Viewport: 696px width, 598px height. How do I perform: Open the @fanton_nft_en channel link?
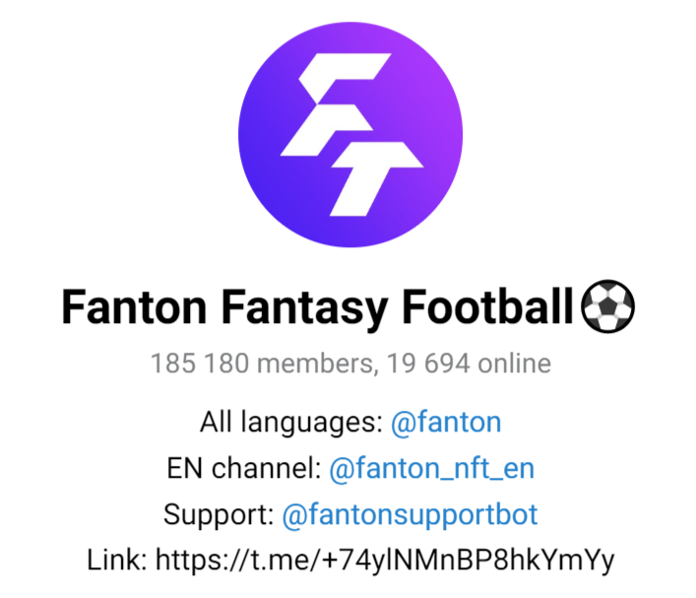[431, 468]
